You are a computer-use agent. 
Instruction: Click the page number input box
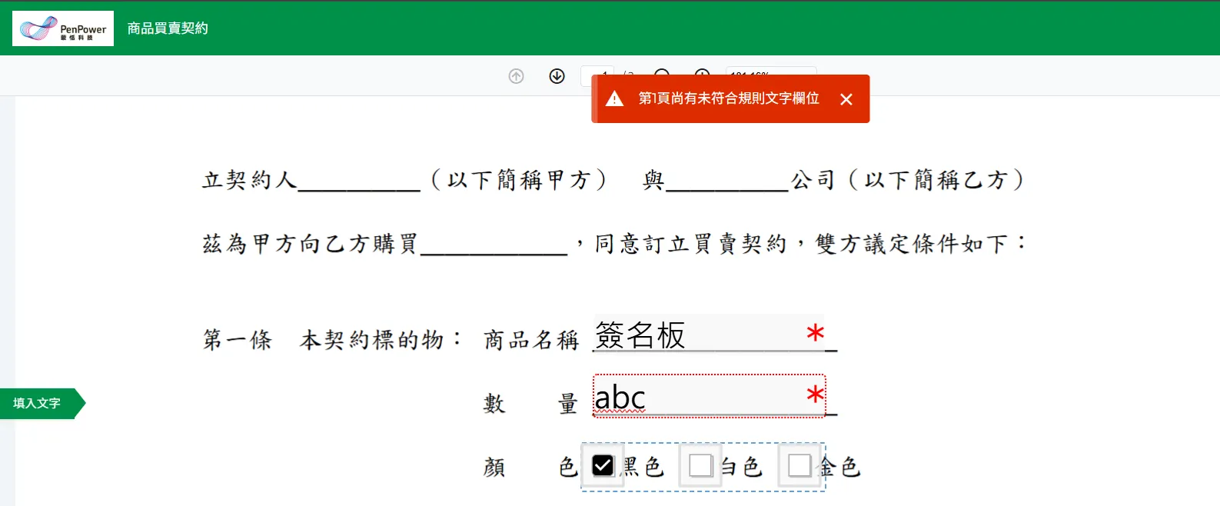point(597,72)
